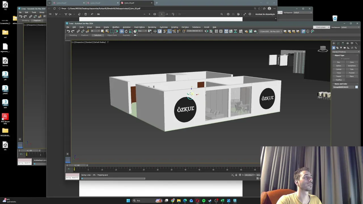Toggle Window/Crossing selection mode
Image resolution: width=363 pixels, height=204 pixels.
pyautogui.click(x=116, y=31)
